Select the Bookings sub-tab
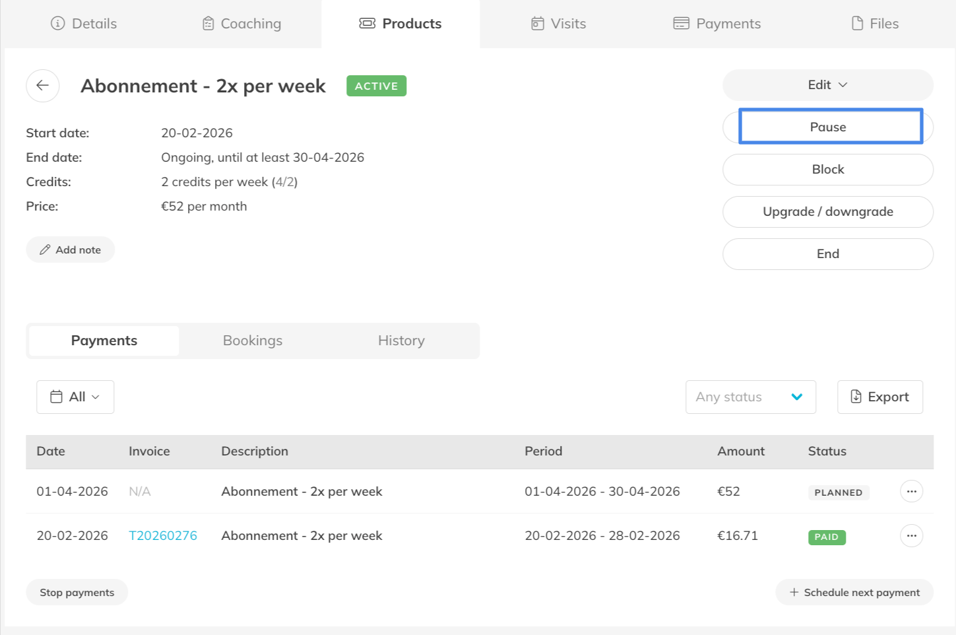The height and width of the screenshot is (635, 956). click(x=253, y=341)
